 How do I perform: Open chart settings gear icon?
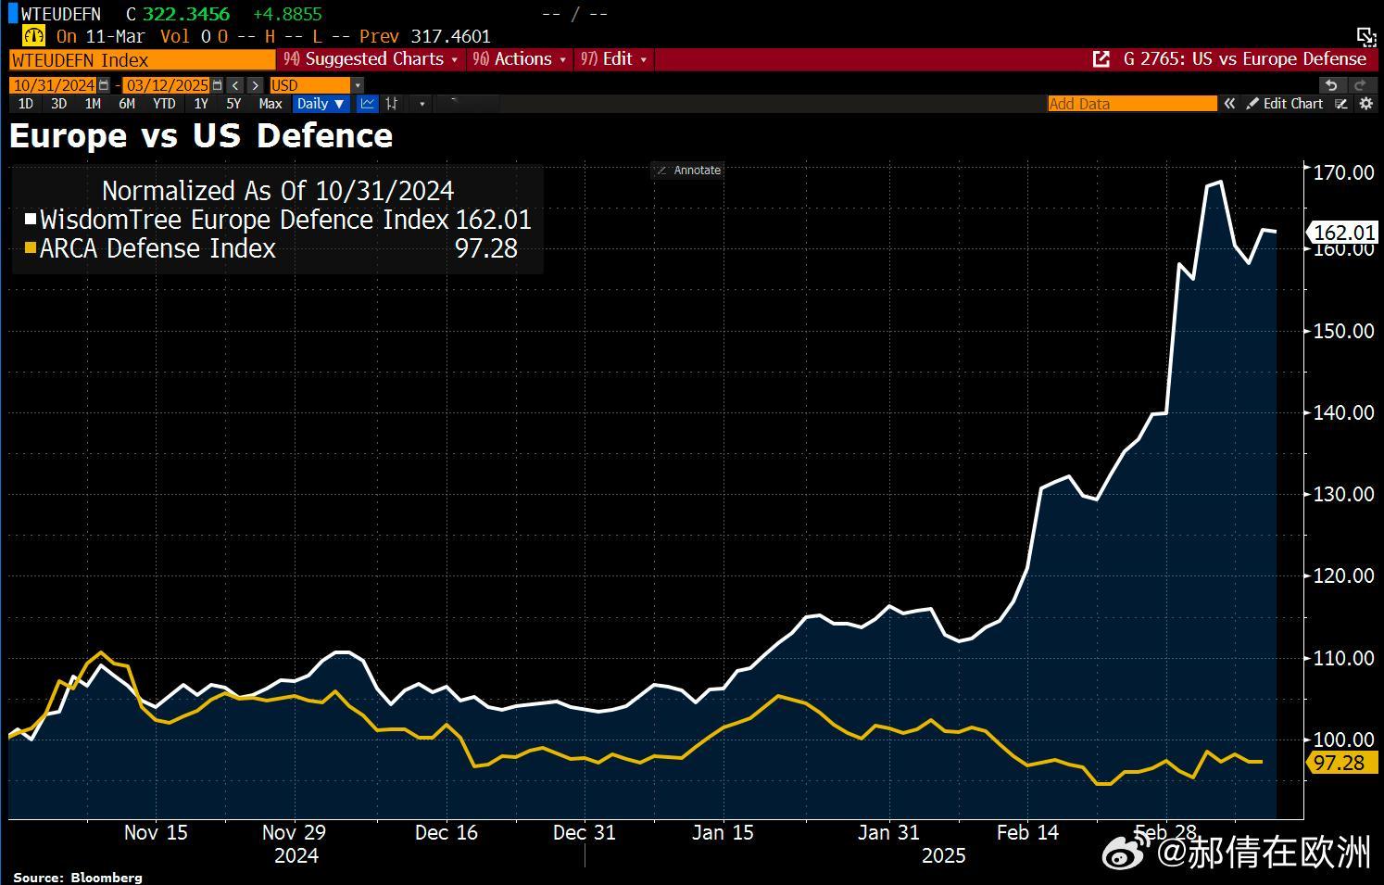(x=1365, y=104)
